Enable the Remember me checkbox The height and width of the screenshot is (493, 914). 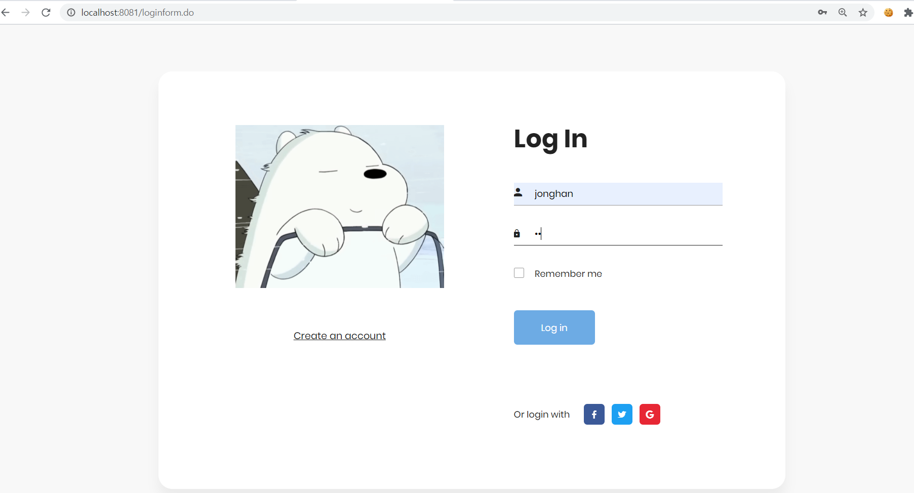519,273
